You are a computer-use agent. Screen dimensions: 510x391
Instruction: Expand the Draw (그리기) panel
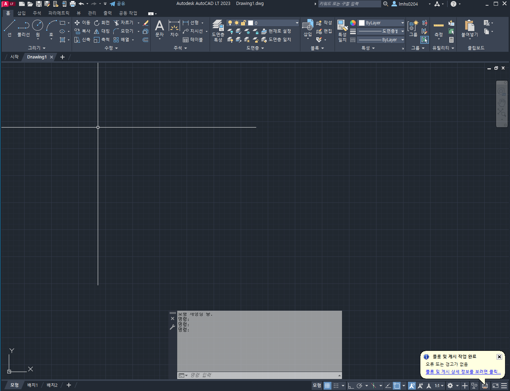(37, 48)
